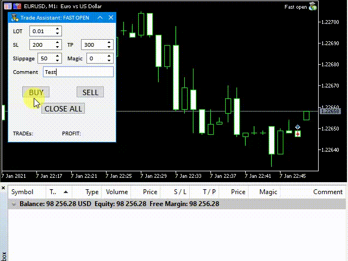Click the chart window icon beside EURUSD

(x=7, y=7)
